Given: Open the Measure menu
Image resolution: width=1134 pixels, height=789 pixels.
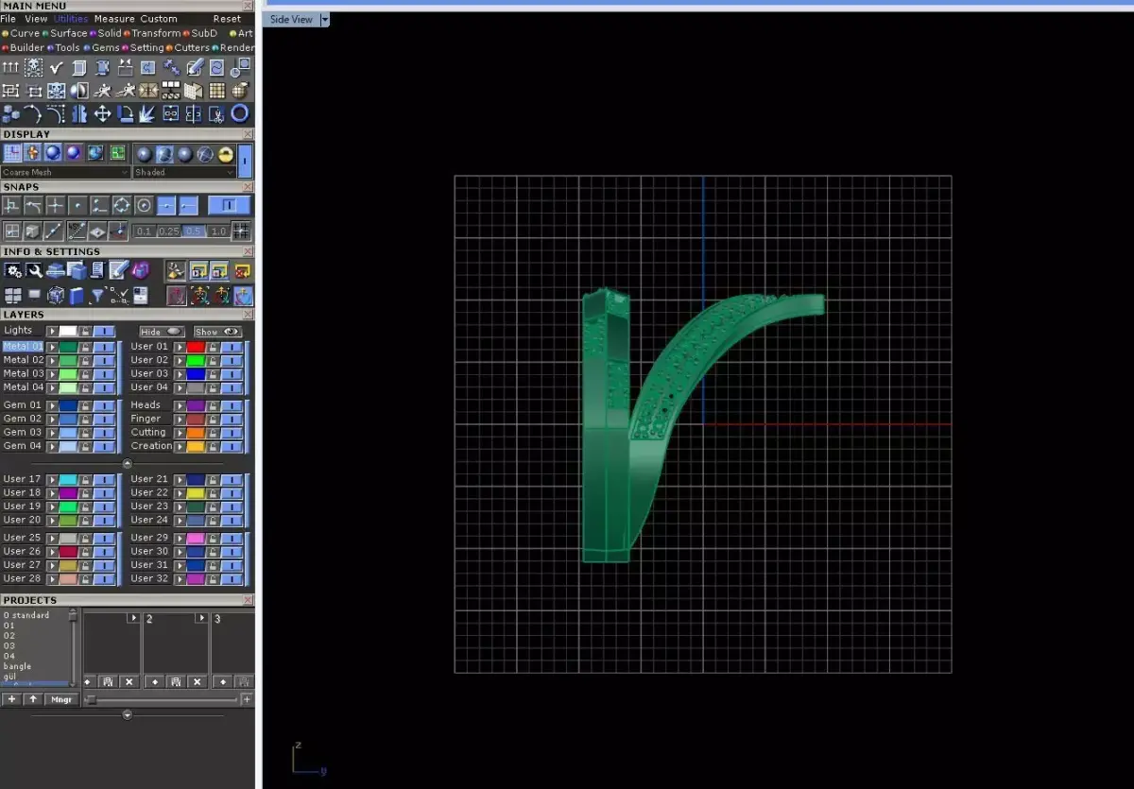Looking at the screenshot, I should tap(114, 19).
